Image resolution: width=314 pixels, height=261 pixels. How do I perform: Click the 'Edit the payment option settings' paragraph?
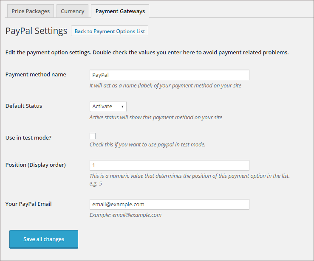(147, 52)
